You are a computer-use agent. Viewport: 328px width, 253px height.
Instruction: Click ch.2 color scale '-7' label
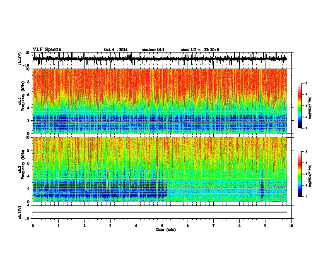305,196
